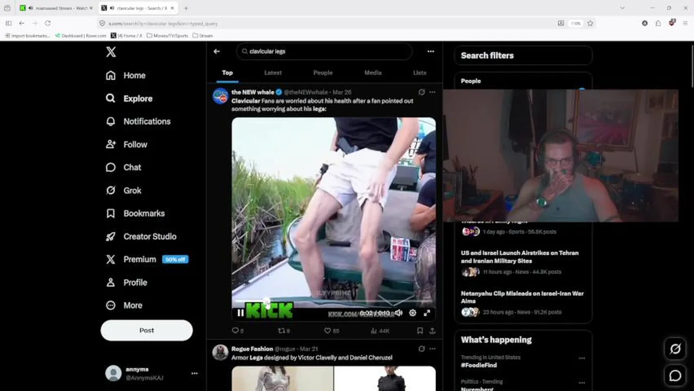
Task: Open the Stream bookmark folder
Action: [203, 36]
